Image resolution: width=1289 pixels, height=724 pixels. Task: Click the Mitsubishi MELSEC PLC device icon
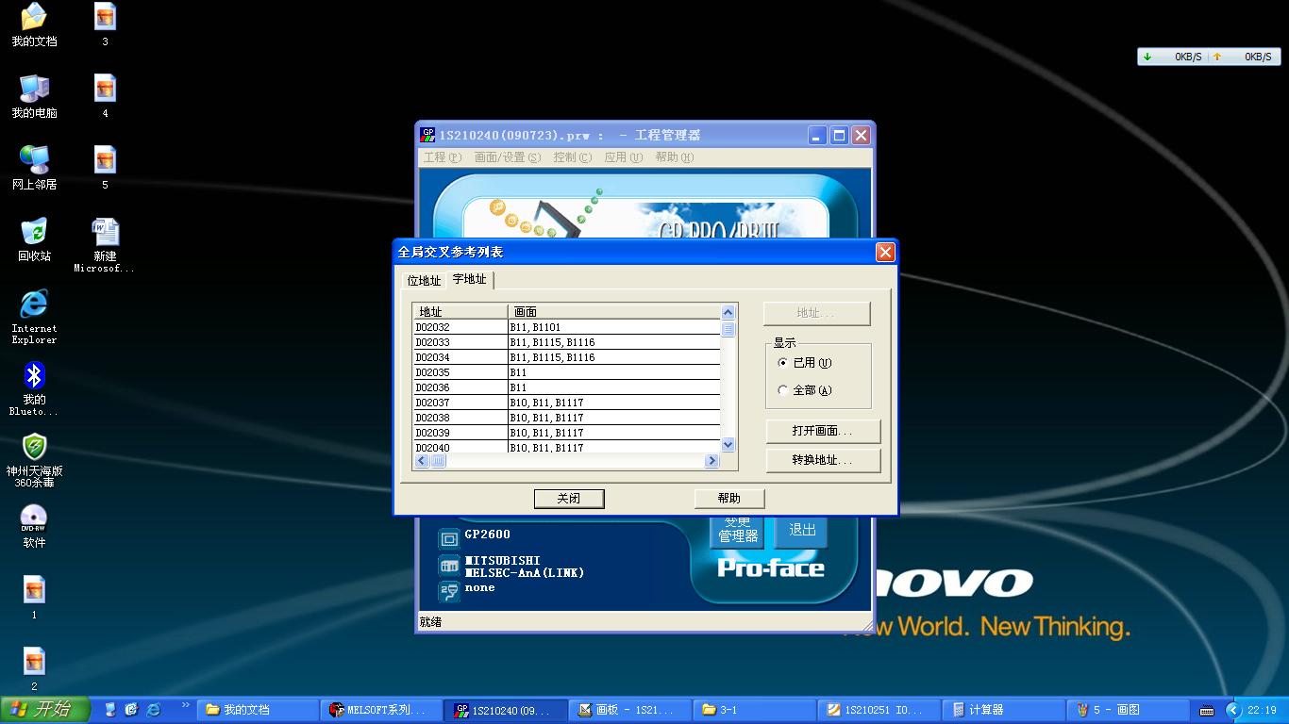point(449,566)
